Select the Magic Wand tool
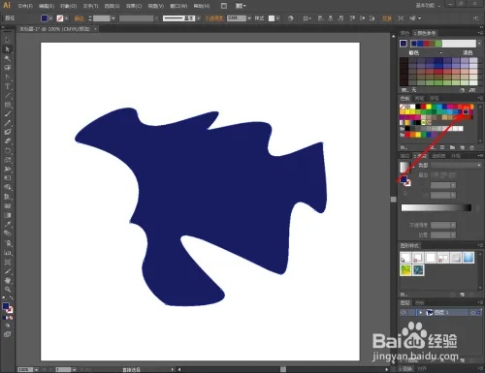 pyautogui.click(x=7, y=58)
